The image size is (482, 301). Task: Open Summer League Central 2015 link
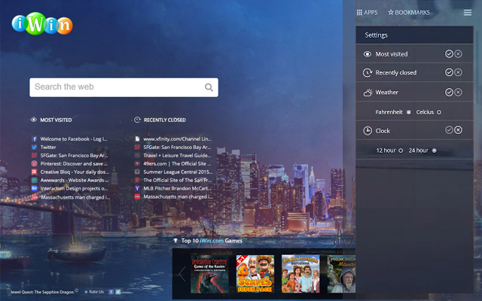click(x=178, y=172)
